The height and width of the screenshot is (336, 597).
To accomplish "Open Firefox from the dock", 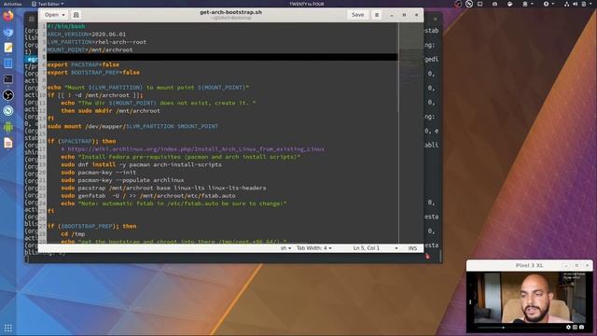I will tap(8, 16).
